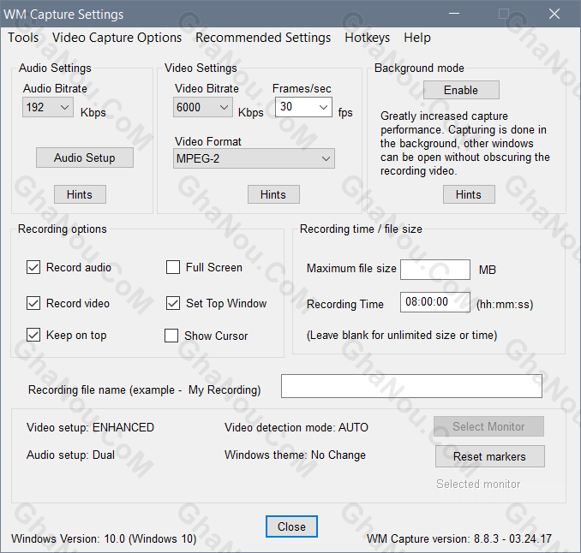Open Recommended Settings menu
Viewport: 581px width, 553px height.
(263, 38)
